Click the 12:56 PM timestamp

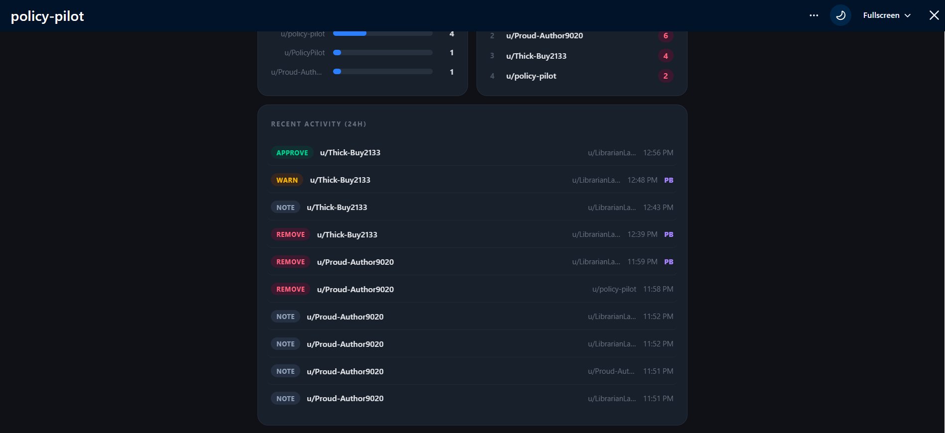[658, 153]
